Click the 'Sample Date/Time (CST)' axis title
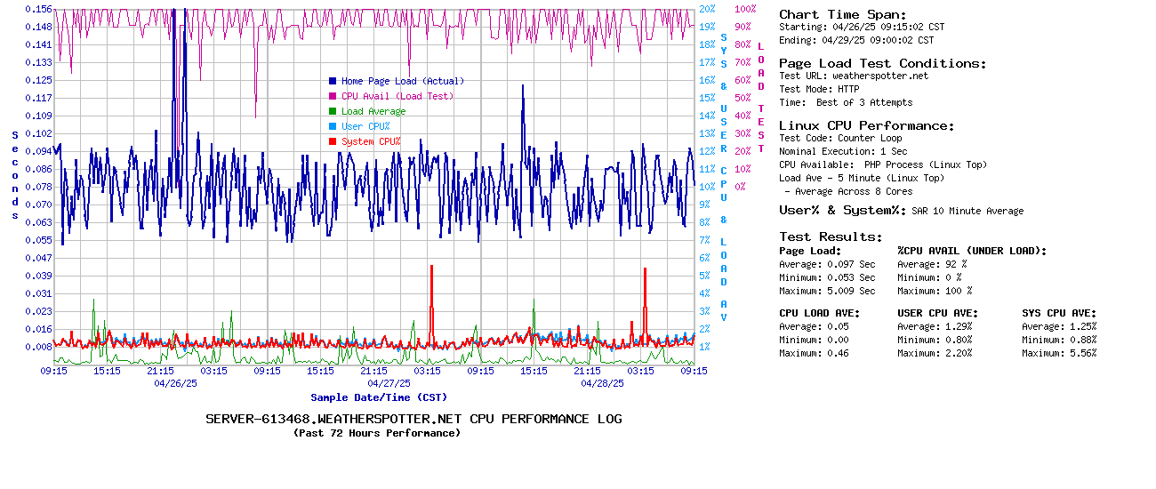This screenshot has width=1156, height=489. [x=379, y=397]
